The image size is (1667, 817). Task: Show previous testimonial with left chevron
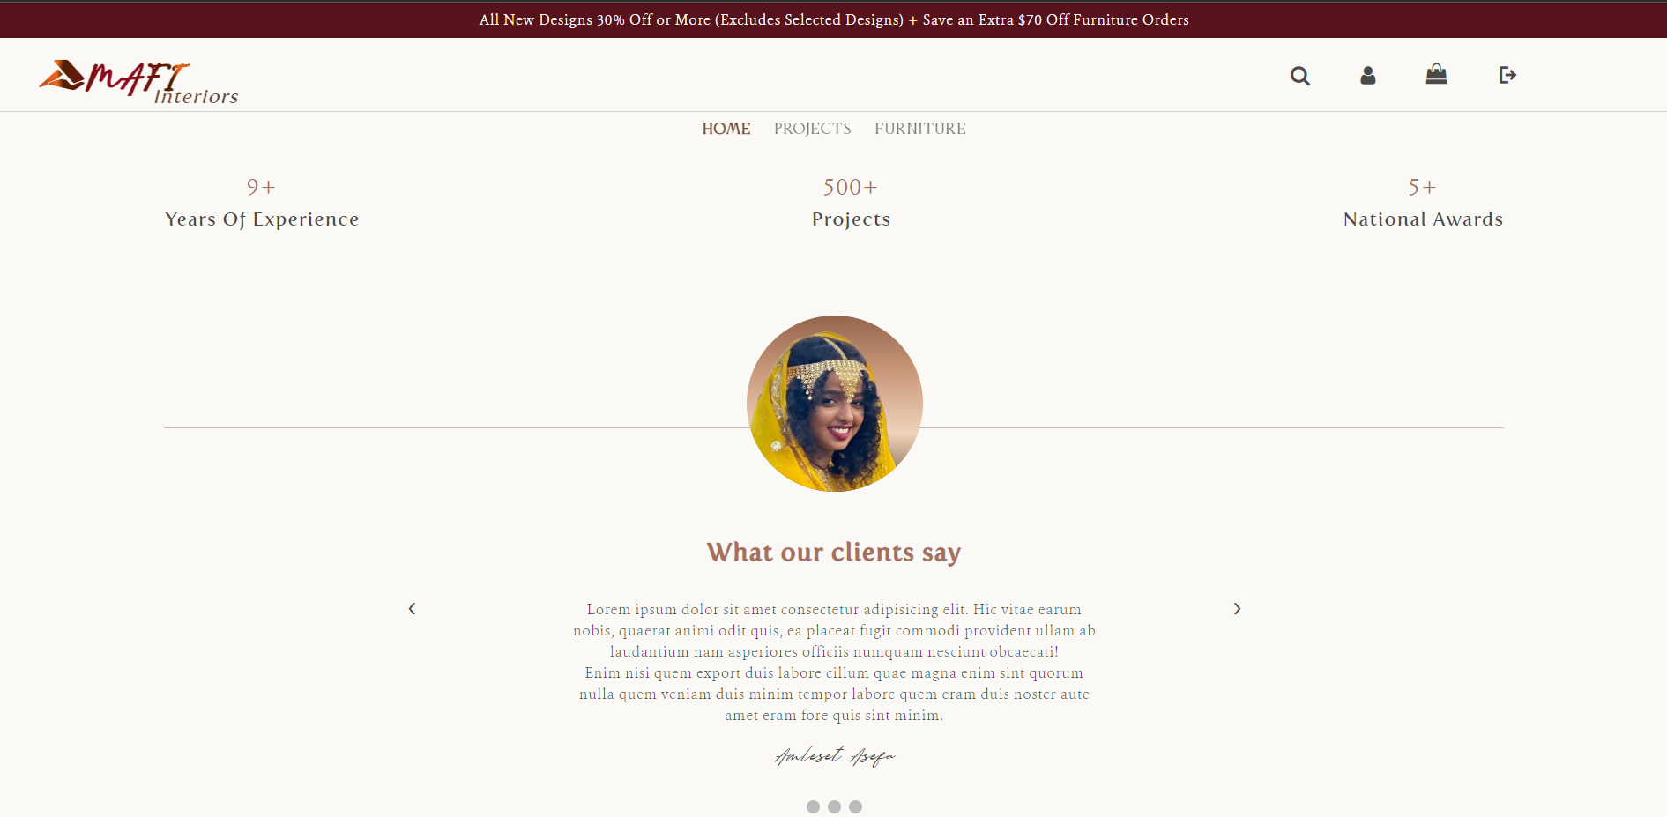coord(412,609)
